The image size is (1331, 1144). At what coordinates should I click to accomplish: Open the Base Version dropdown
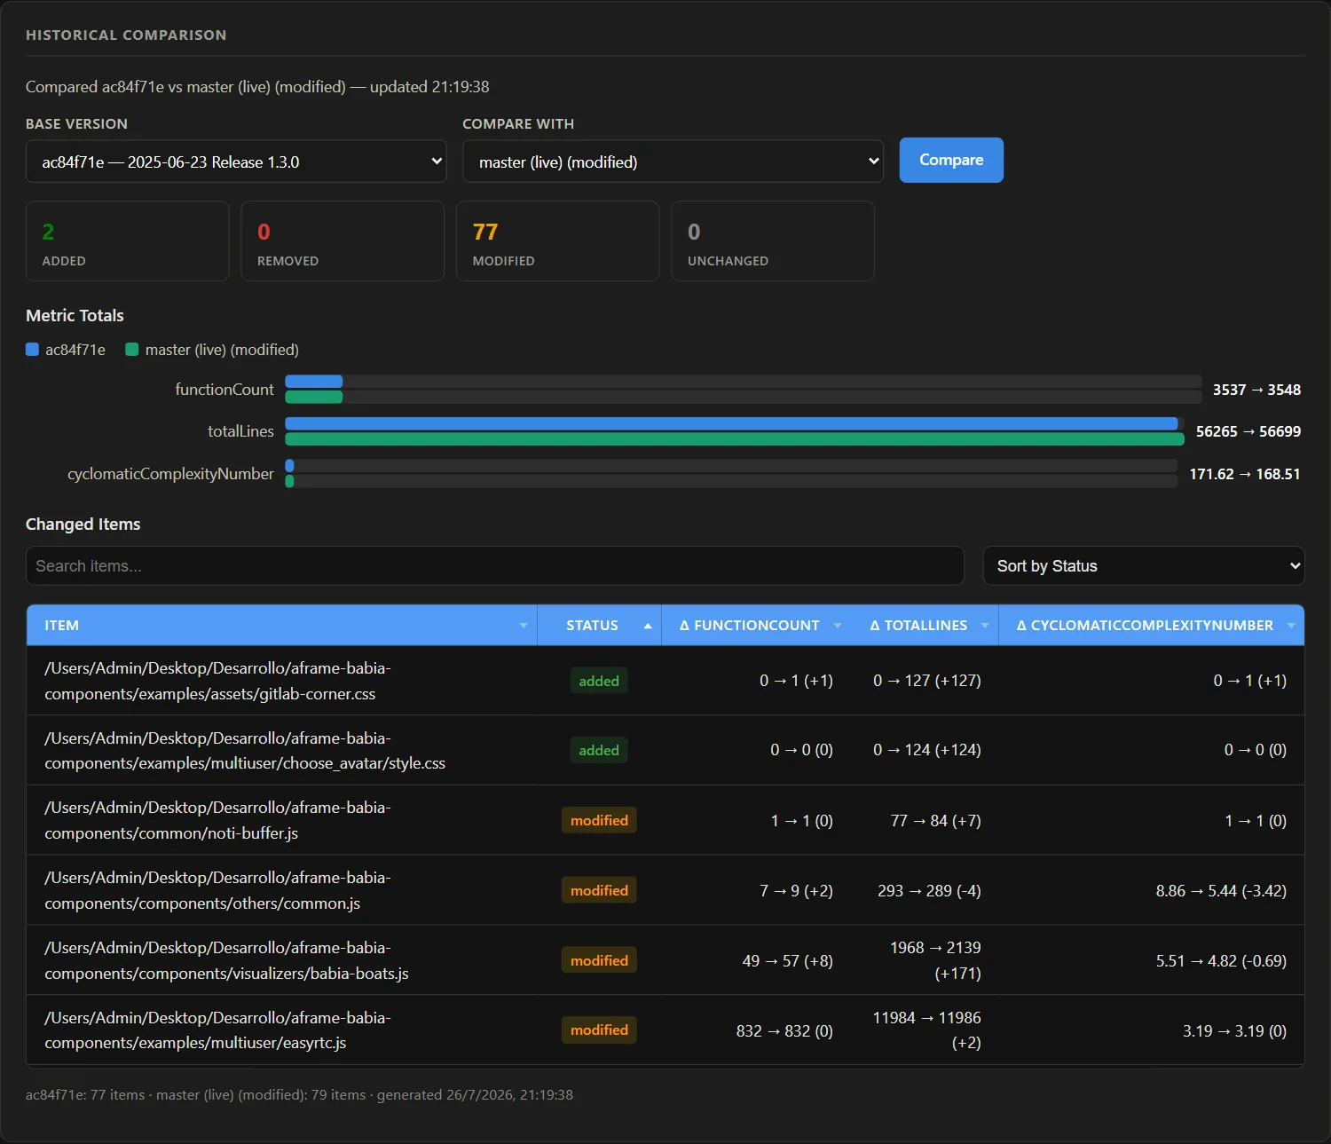(x=236, y=162)
